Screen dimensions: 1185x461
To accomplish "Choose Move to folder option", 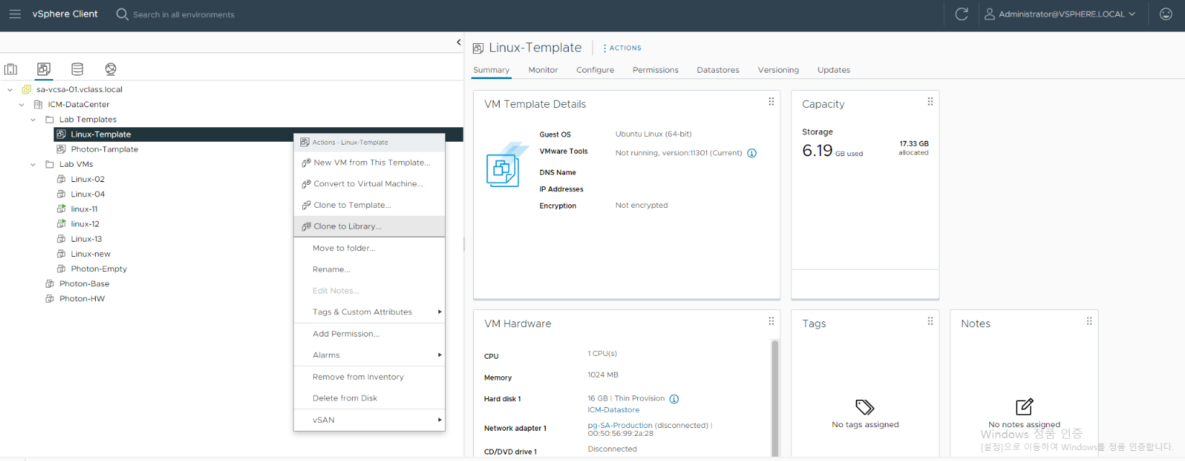I will [369, 248].
